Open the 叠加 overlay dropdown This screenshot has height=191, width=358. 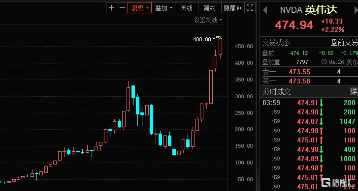pyautogui.click(x=163, y=8)
